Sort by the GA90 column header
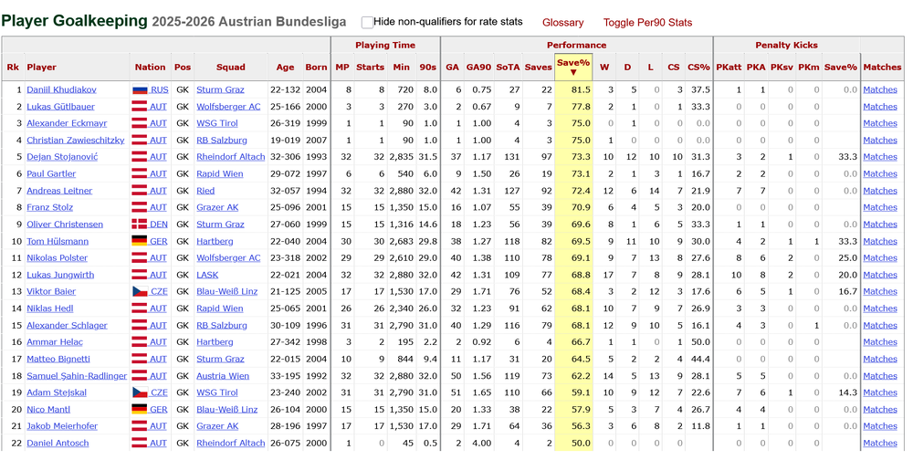This screenshot has width=913, height=460. [x=478, y=67]
